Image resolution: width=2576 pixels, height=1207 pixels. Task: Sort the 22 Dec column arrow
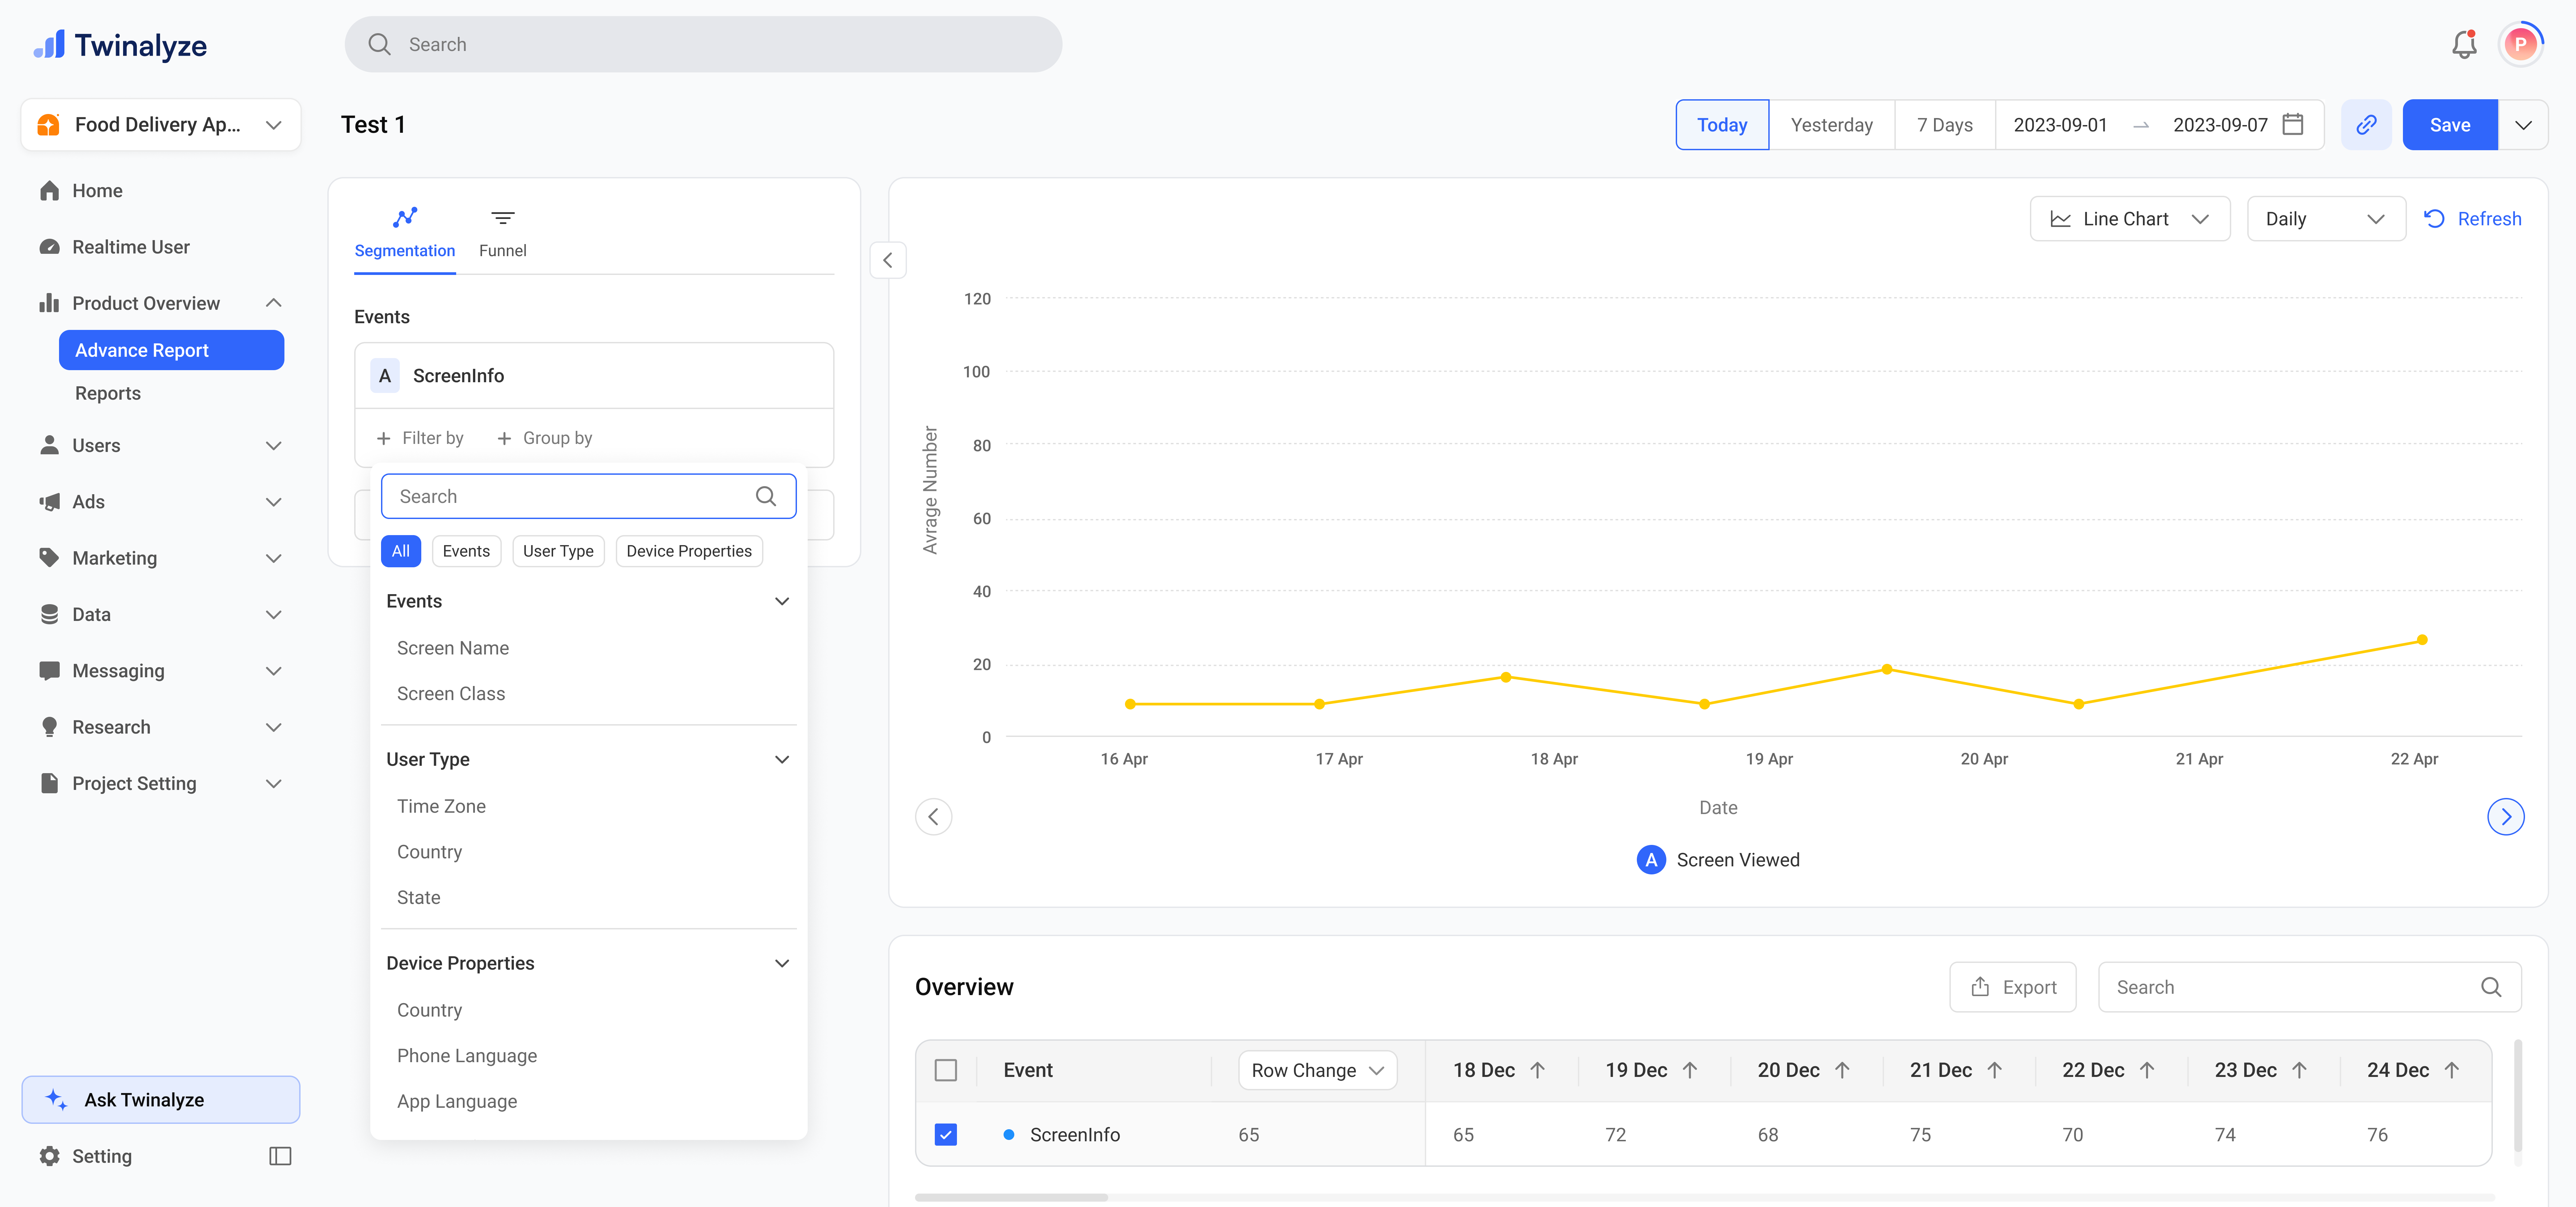coord(2147,1070)
